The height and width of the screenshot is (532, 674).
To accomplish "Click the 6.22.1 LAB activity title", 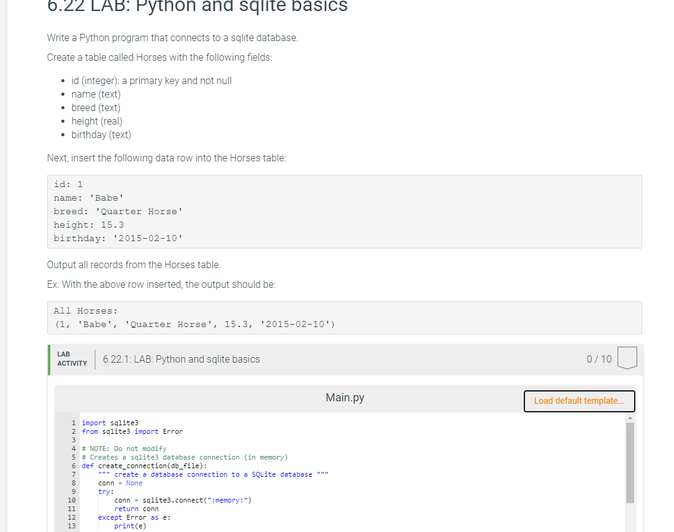I will 182,359.
